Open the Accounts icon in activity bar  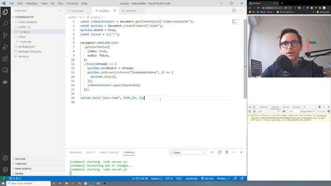pyautogui.click(x=5, y=158)
